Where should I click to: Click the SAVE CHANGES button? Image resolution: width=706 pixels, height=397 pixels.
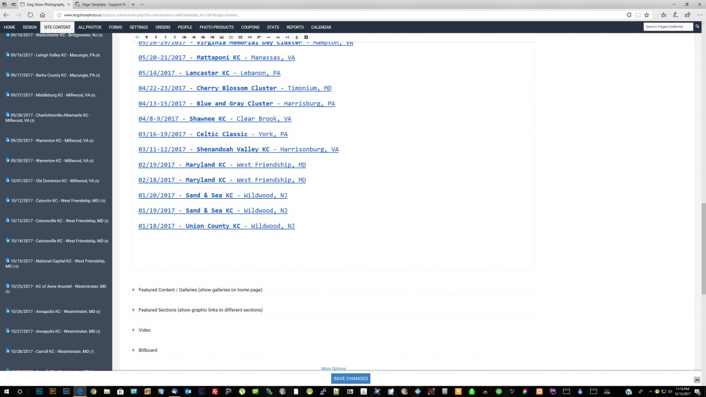[351, 379]
